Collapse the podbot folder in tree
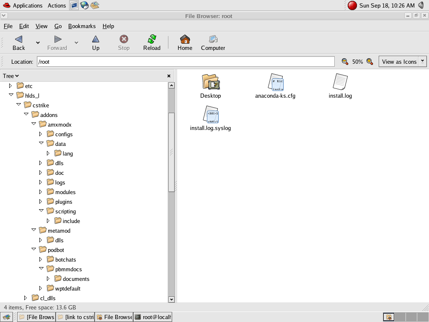429x322 pixels. click(x=34, y=249)
